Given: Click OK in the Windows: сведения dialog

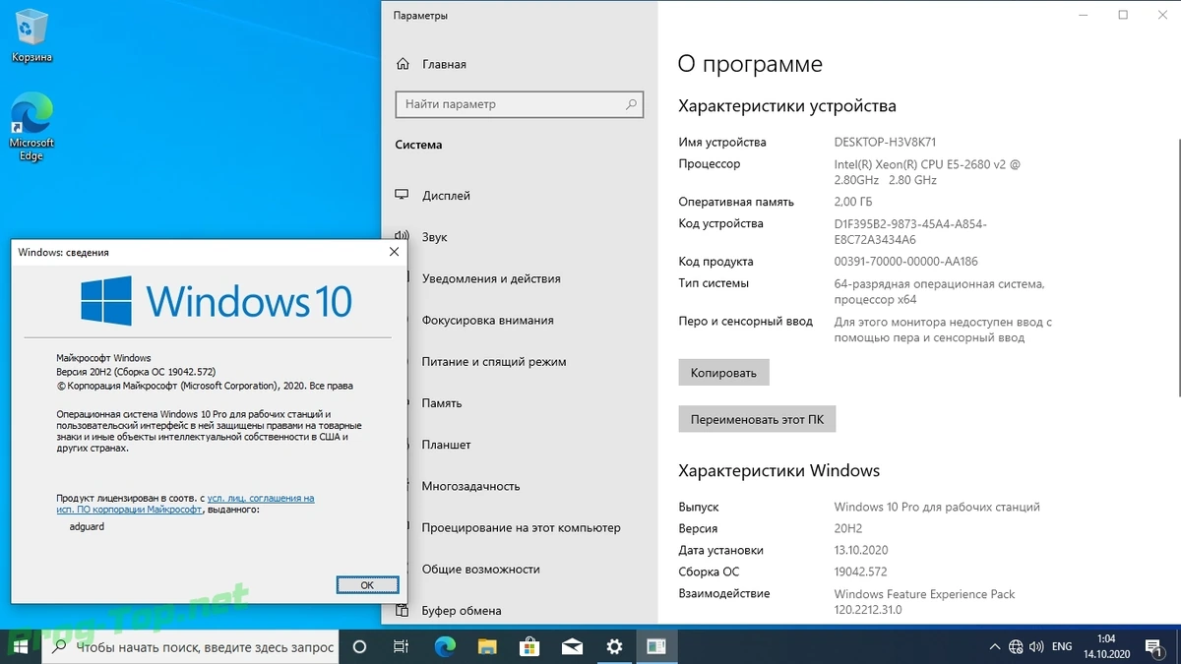Looking at the screenshot, I should point(367,584).
